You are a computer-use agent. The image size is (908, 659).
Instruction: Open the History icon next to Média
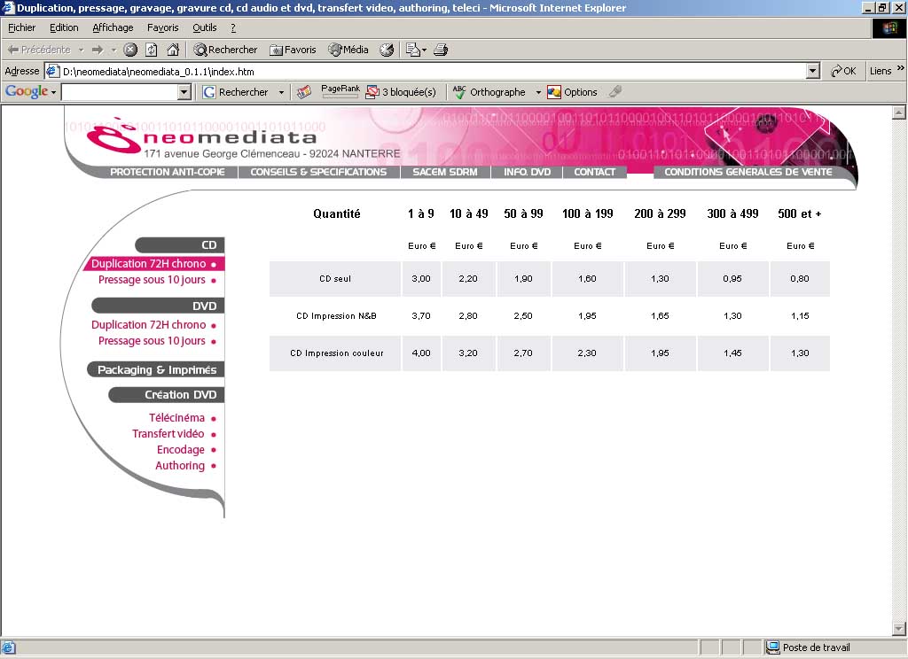pos(387,50)
